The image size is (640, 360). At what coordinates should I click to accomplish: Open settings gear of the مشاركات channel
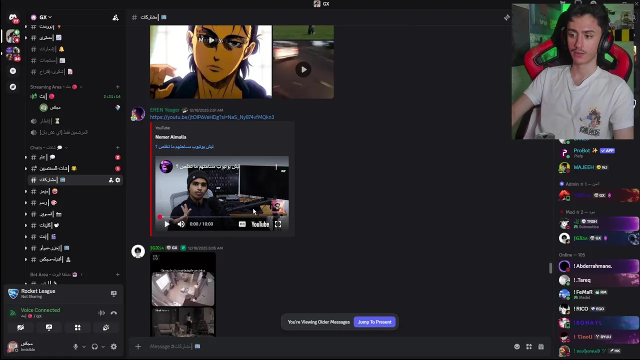(118, 180)
